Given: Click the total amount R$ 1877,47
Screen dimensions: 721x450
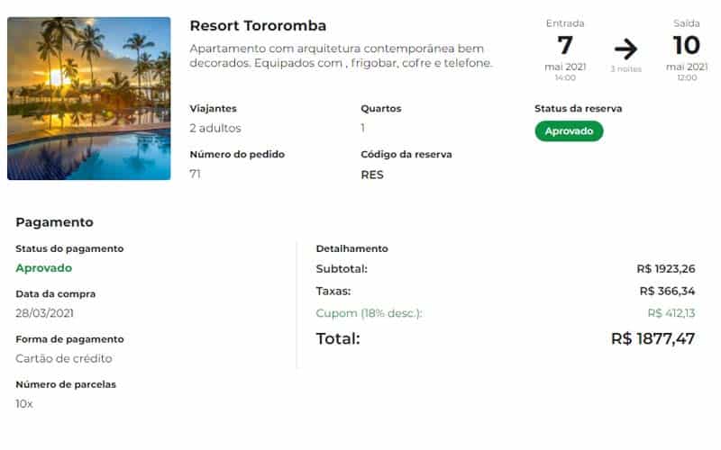Looking at the screenshot, I should click(x=653, y=339).
